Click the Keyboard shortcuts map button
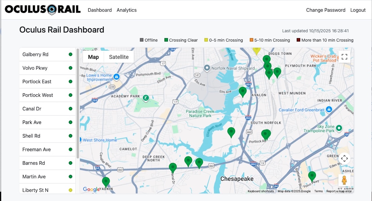This screenshot has width=372, height=201. 261,191
